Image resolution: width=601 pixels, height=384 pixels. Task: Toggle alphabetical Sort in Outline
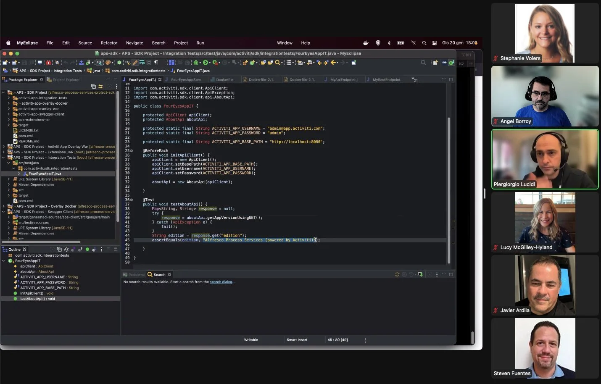tap(66, 249)
